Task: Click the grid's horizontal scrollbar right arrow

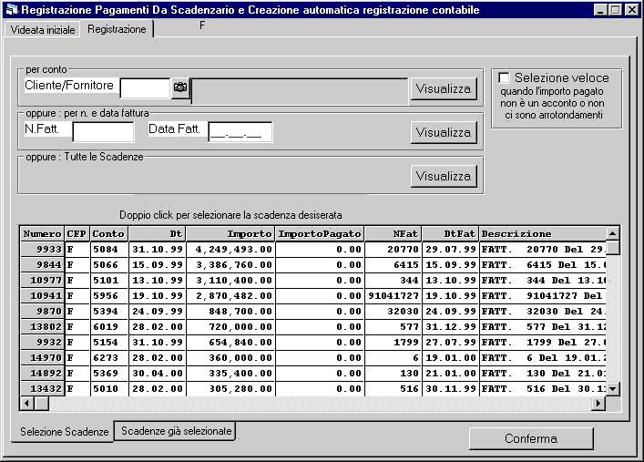Action: point(598,403)
